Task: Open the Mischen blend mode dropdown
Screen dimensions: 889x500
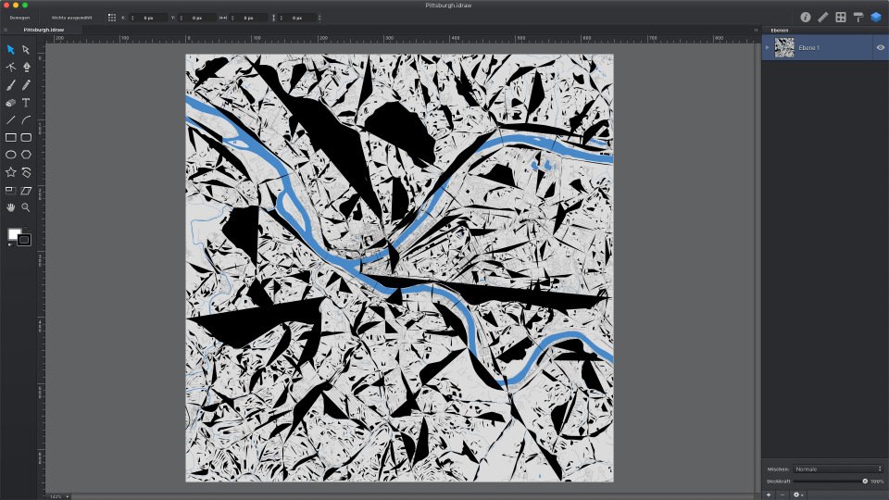Action: 839,469
